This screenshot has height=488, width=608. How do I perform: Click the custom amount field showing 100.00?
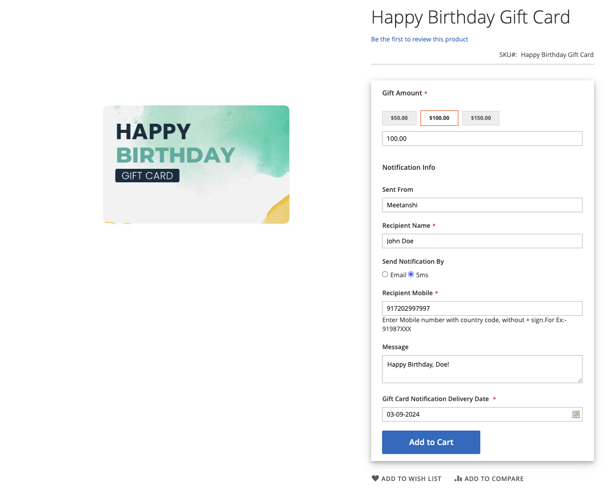click(x=482, y=138)
